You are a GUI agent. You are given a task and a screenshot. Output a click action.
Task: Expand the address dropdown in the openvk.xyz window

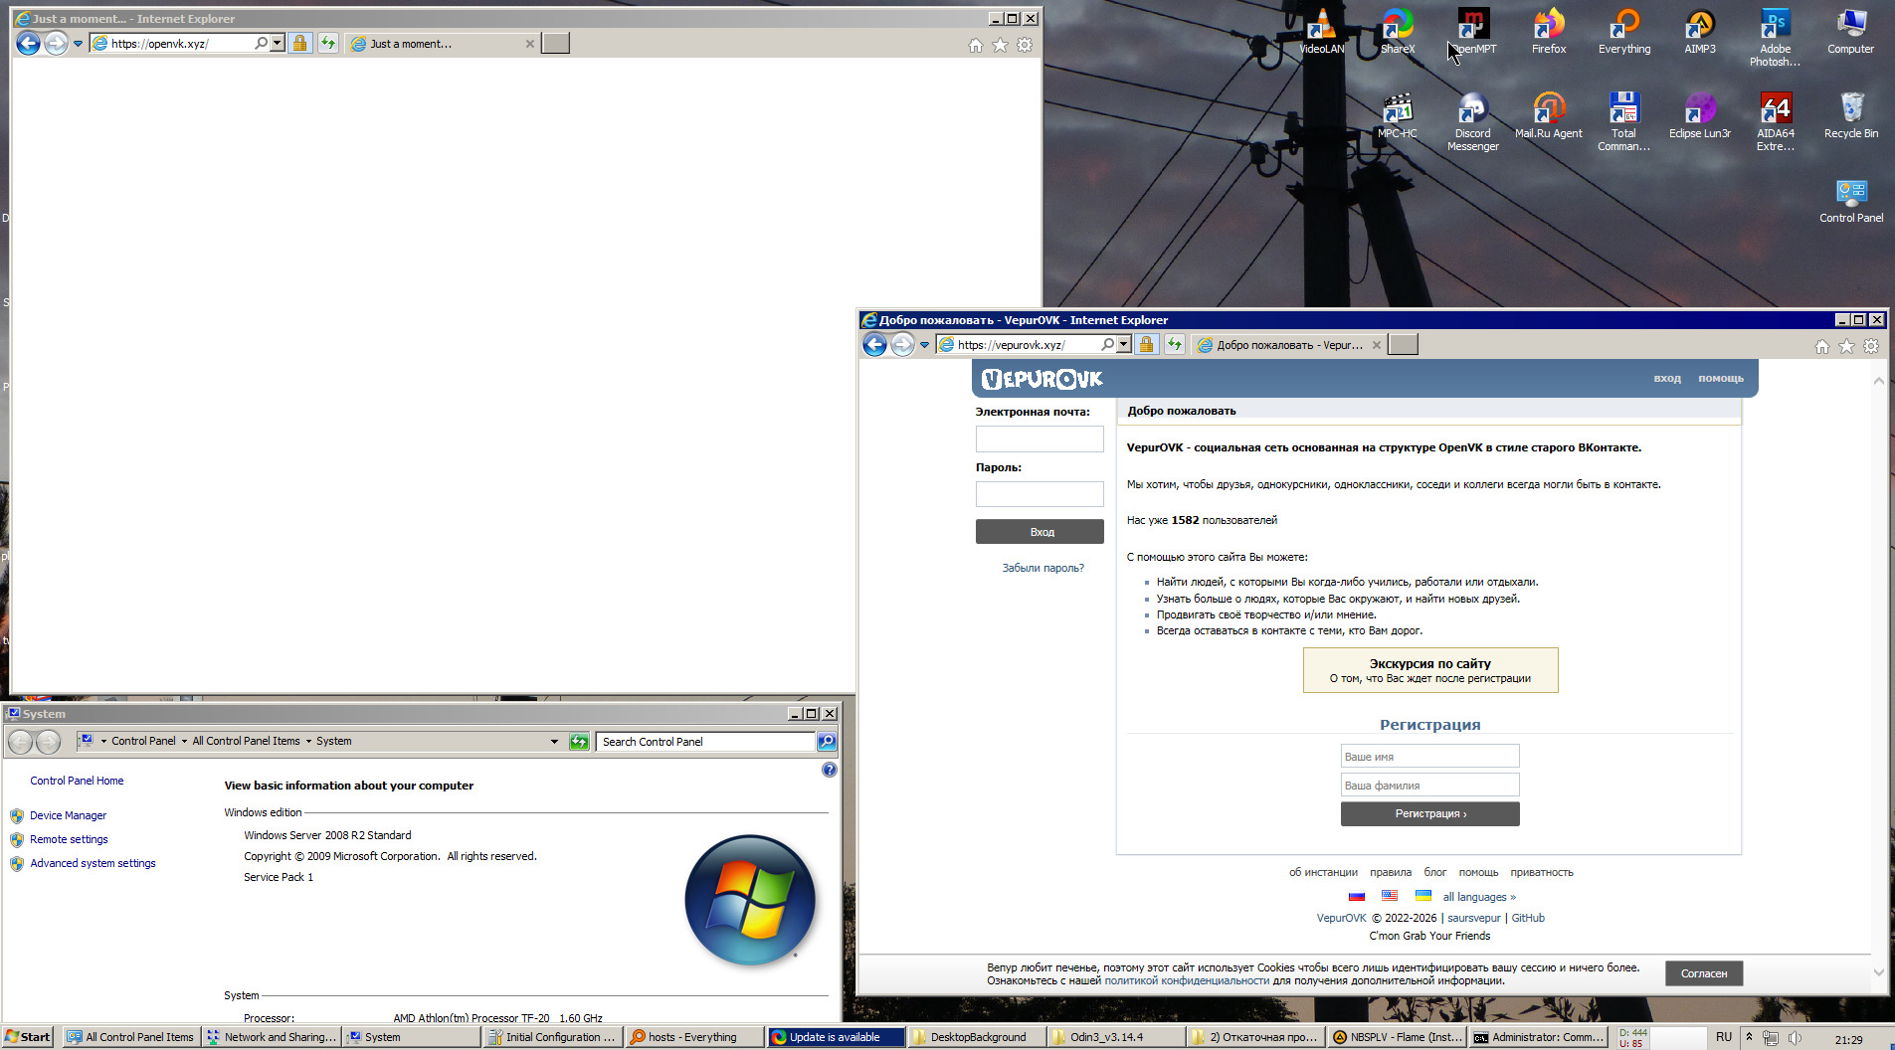(278, 44)
